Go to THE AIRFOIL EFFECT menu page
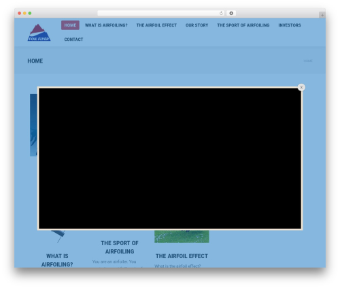This screenshot has width=340, height=288. 156,25
